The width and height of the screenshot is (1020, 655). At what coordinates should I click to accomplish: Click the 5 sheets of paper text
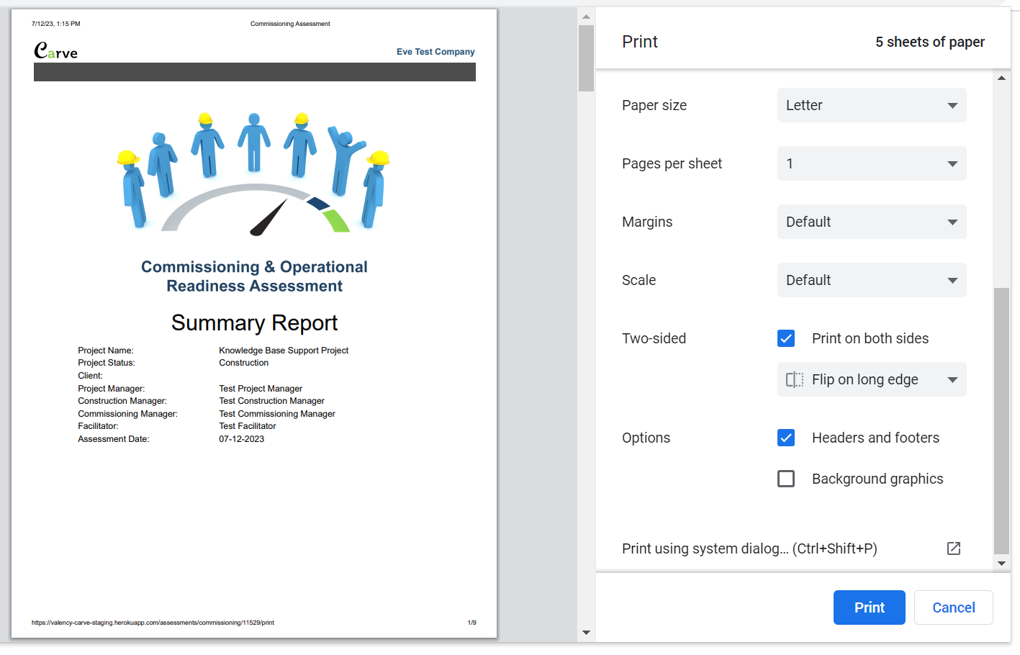tap(930, 42)
